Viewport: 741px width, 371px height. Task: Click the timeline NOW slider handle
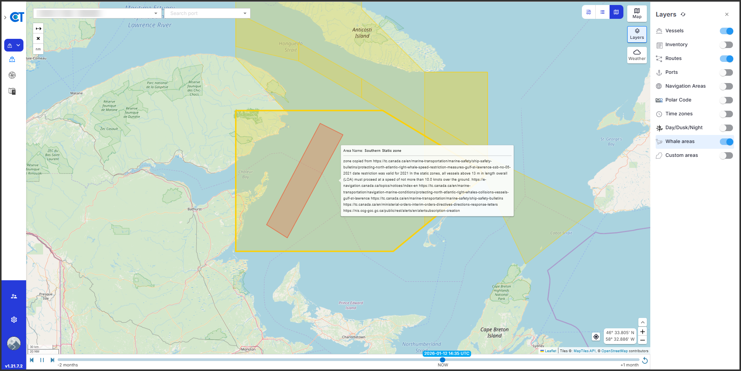442,360
